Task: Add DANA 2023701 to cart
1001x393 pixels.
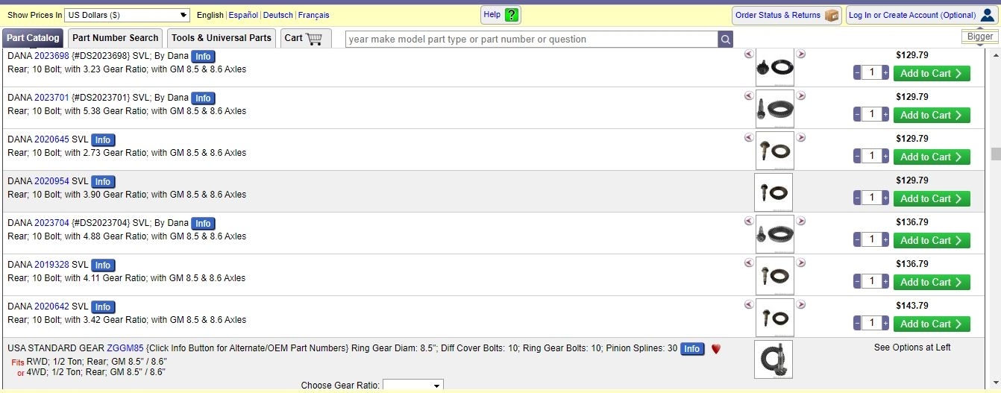Action: click(931, 115)
